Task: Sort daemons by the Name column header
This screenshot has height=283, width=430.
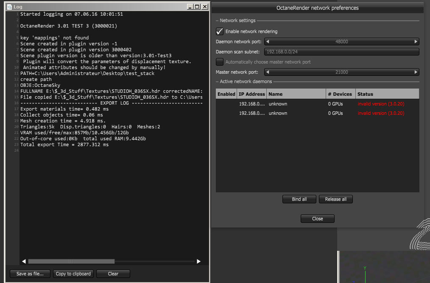Action: pos(296,94)
